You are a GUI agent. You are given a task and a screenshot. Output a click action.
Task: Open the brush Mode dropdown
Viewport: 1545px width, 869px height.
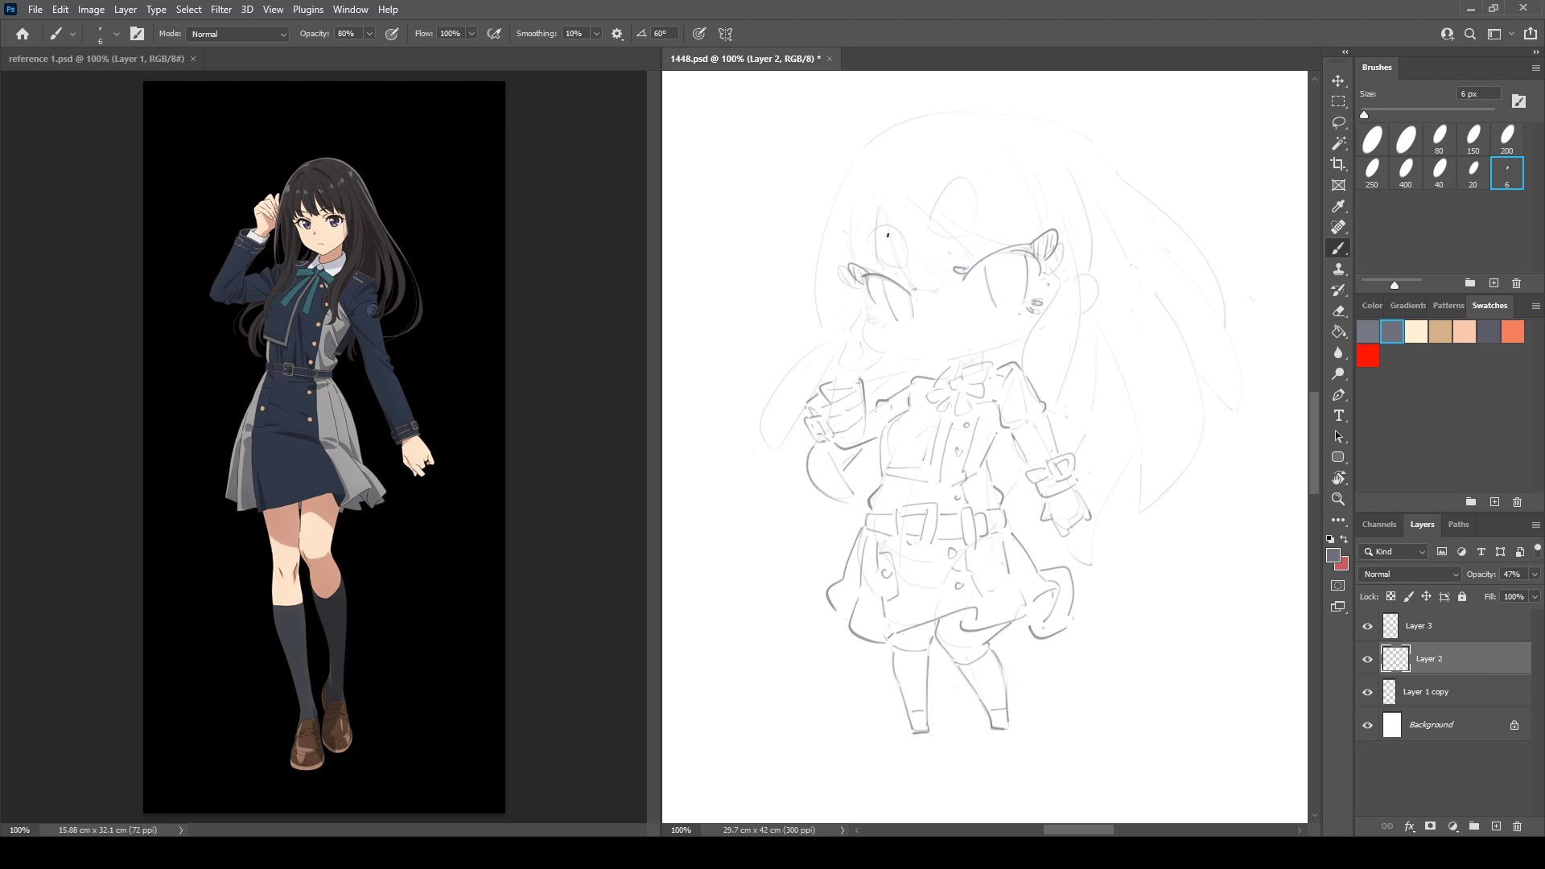pyautogui.click(x=237, y=34)
